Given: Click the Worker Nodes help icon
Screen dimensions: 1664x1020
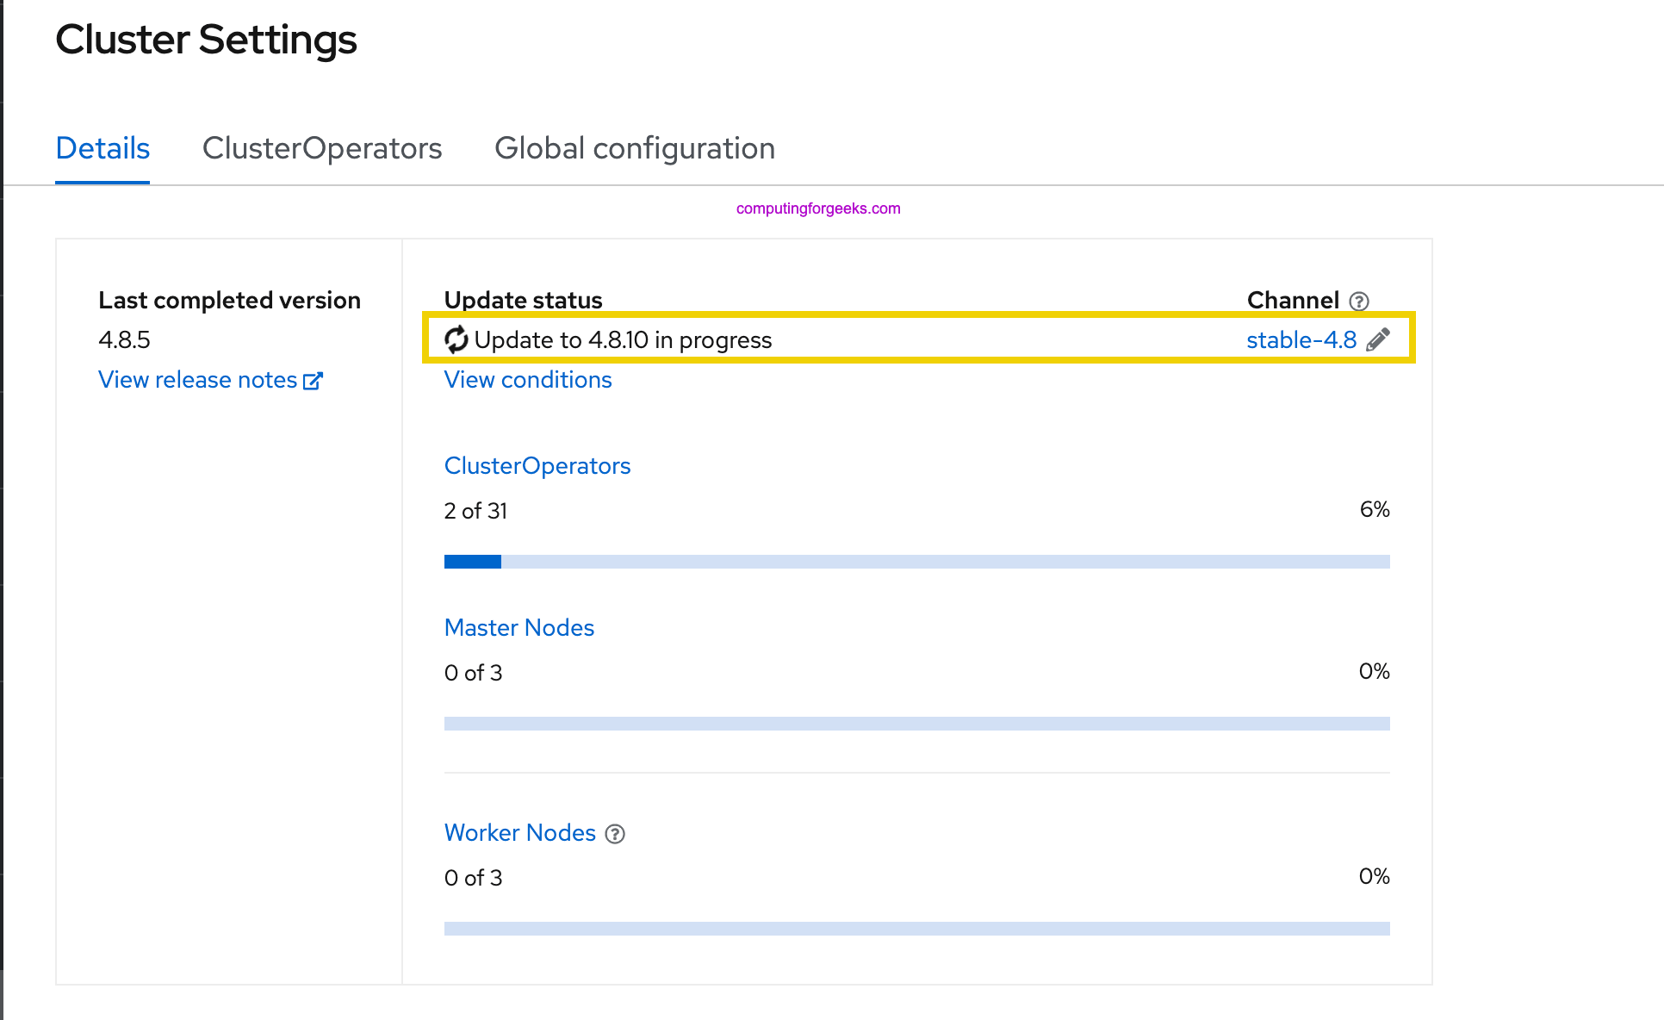Looking at the screenshot, I should tap(614, 834).
